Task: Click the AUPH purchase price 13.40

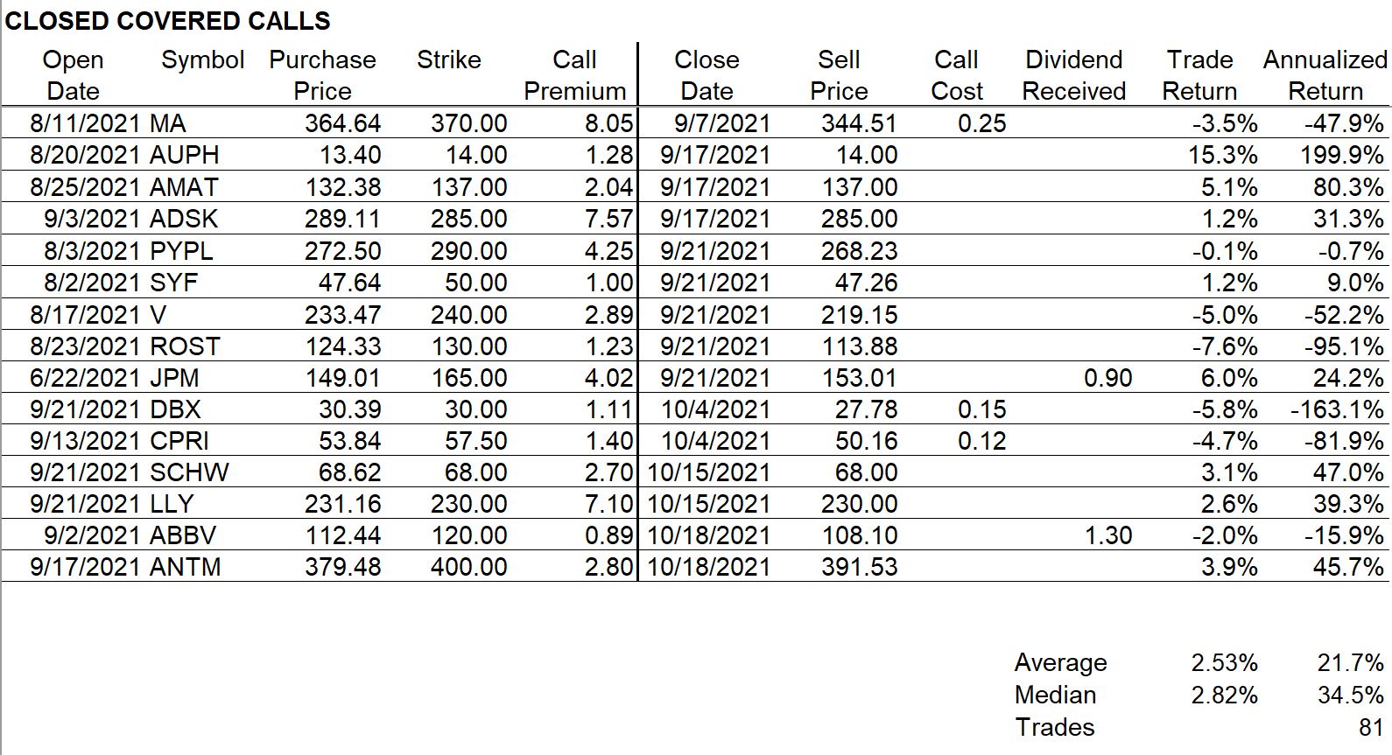Action: tap(350, 155)
